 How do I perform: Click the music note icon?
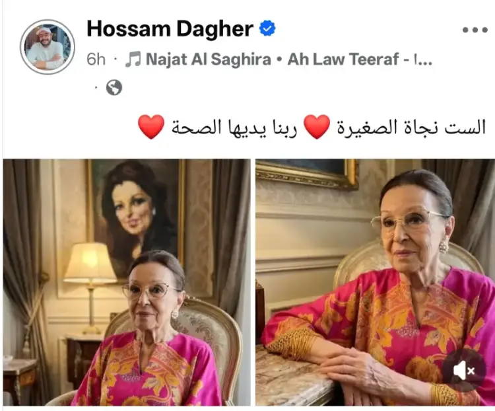(133, 59)
